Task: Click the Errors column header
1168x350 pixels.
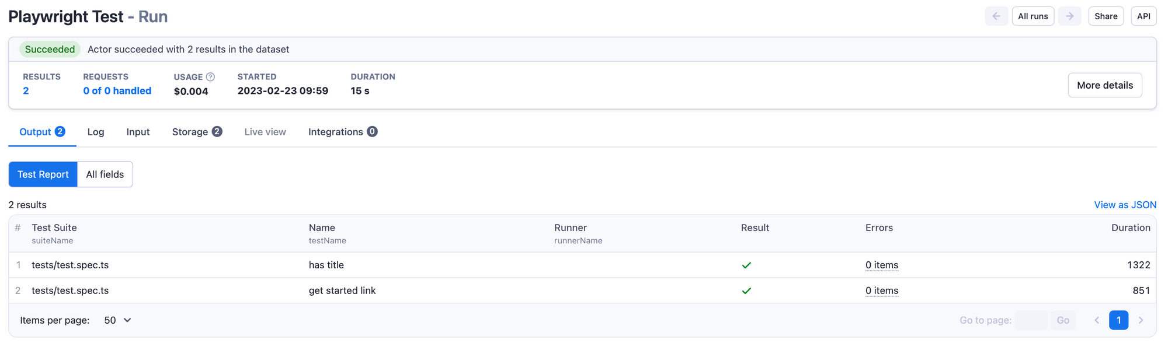Action: 879,228
